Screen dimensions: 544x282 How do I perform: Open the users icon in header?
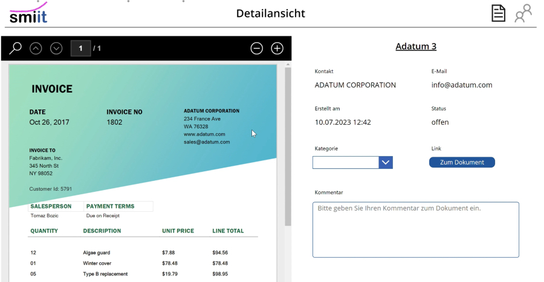point(523,13)
